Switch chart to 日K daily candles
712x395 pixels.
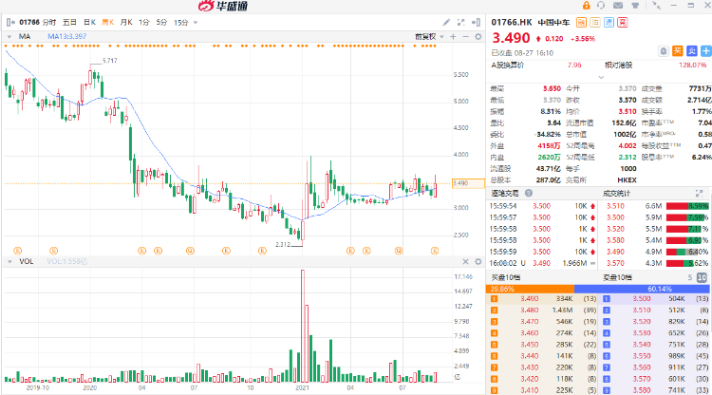coord(89,22)
